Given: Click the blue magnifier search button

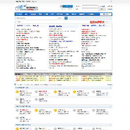Looking at the screenshot, I should click(66, 18).
